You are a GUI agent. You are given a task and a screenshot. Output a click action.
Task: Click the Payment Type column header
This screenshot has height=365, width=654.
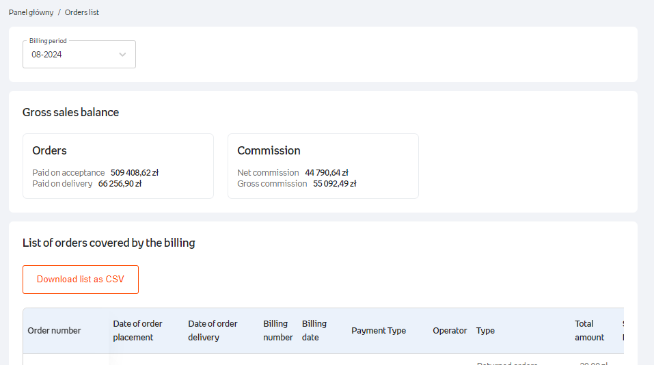379,331
